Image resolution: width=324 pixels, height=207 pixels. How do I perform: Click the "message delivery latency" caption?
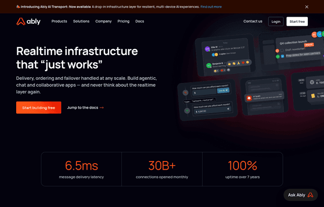82,177
